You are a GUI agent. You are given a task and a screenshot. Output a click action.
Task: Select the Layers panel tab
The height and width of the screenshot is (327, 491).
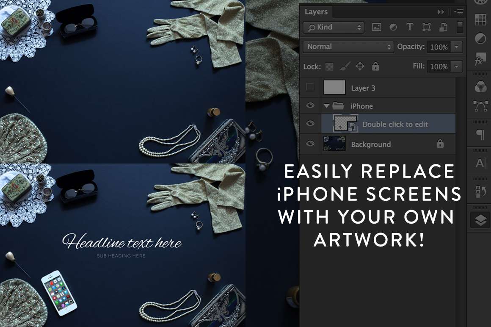[316, 12]
